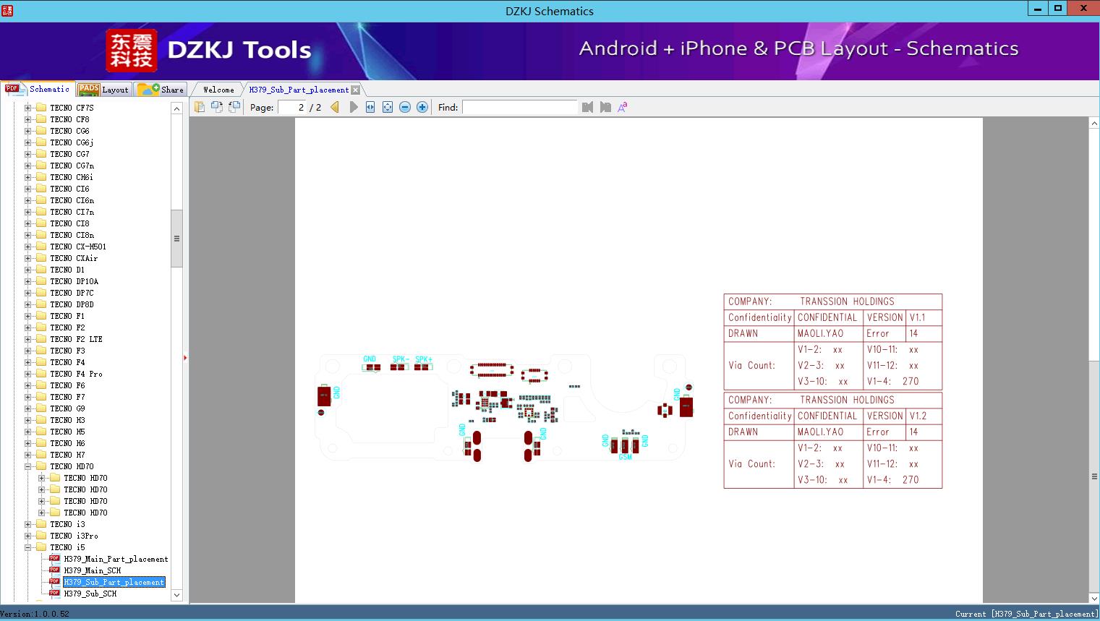Switch to Schematic tab
Image resolution: width=1100 pixels, height=621 pixels.
[38, 89]
